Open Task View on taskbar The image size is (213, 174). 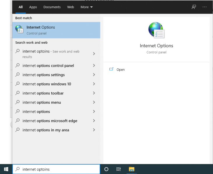click(118, 169)
